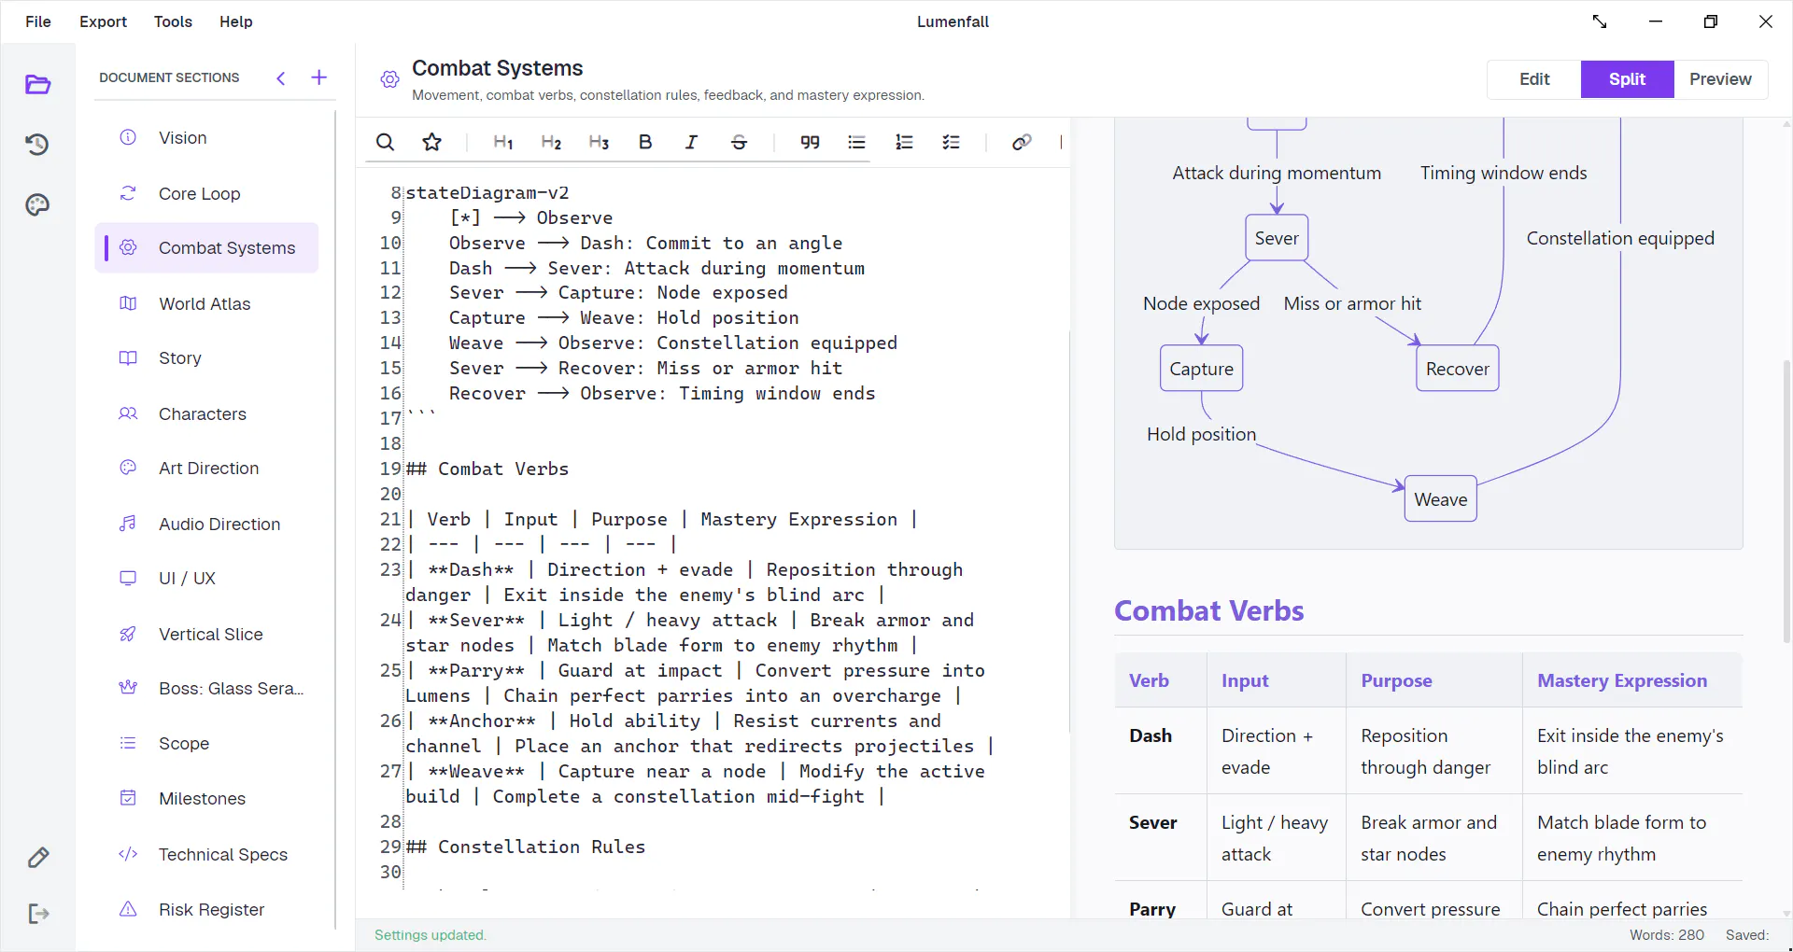Image resolution: width=1793 pixels, height=952 pixels.
Task: Collapse the document sections panel chevron
Action: pyautogui.click(x=281, y=78)
